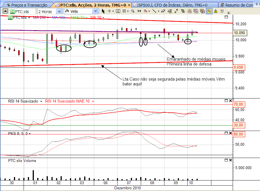Select the PTC:xlis 2 Horas chart tab
The image size is (260, 191).
(91, 5)
